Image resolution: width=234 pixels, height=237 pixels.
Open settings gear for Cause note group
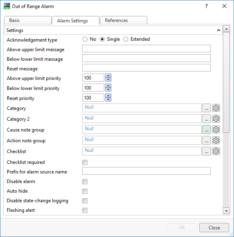216,129
